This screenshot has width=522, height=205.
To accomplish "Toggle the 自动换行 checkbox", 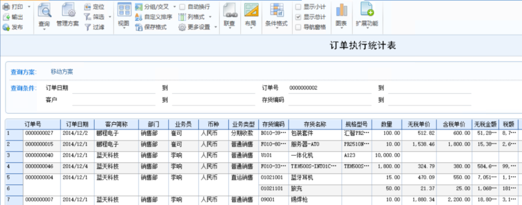I will pyautogui.click(x=182, y=7).
